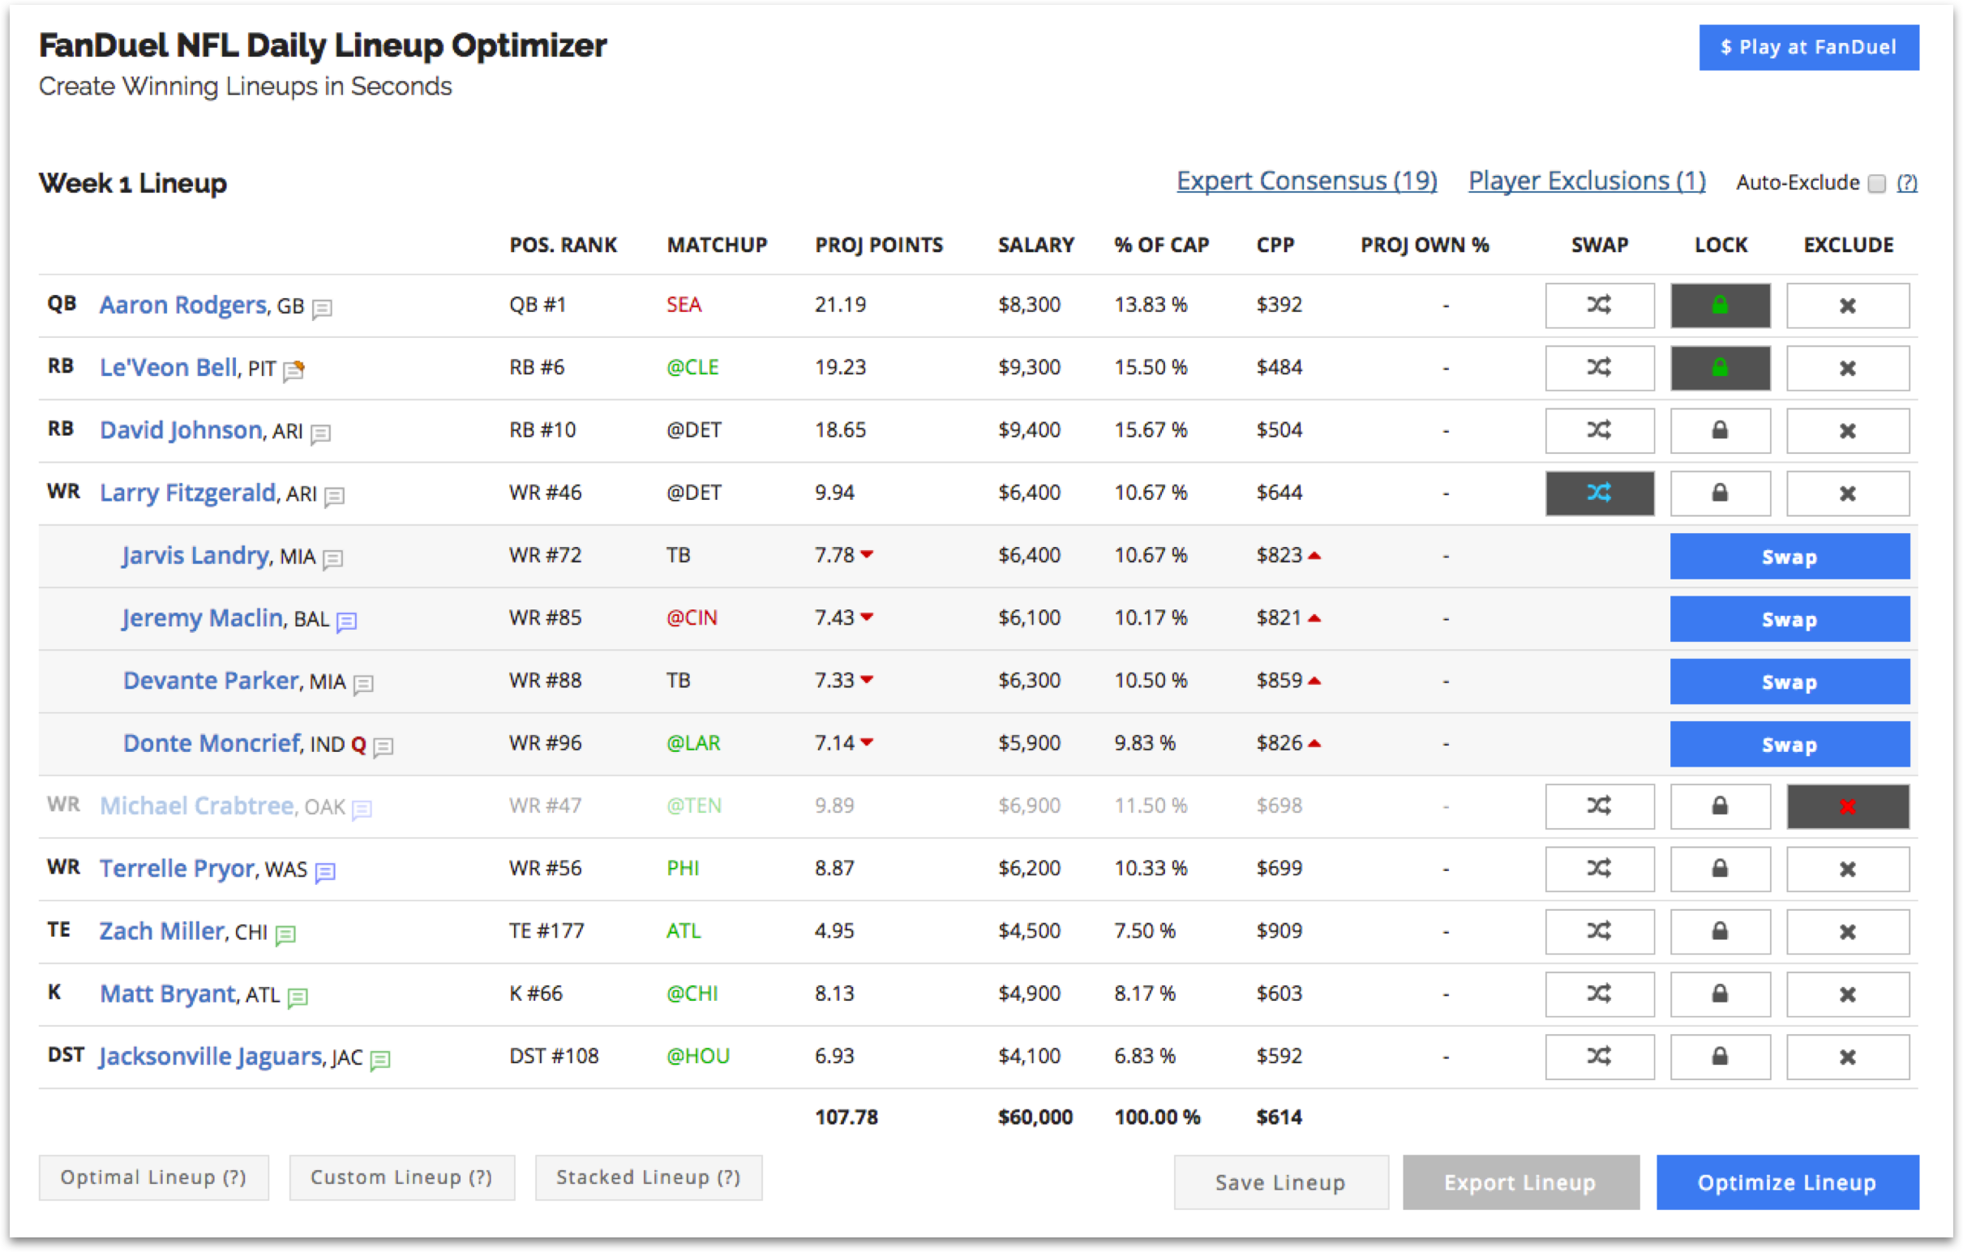Click swap icon for David Johnson
This screenshot has width=1963, height=1252.
coord(1600,431)
